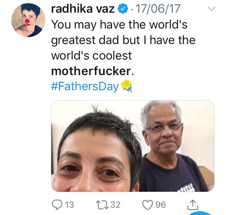Screen dimensions: 226x215
Task: View the 96 likes count
Action: click(x=160, y=204)
